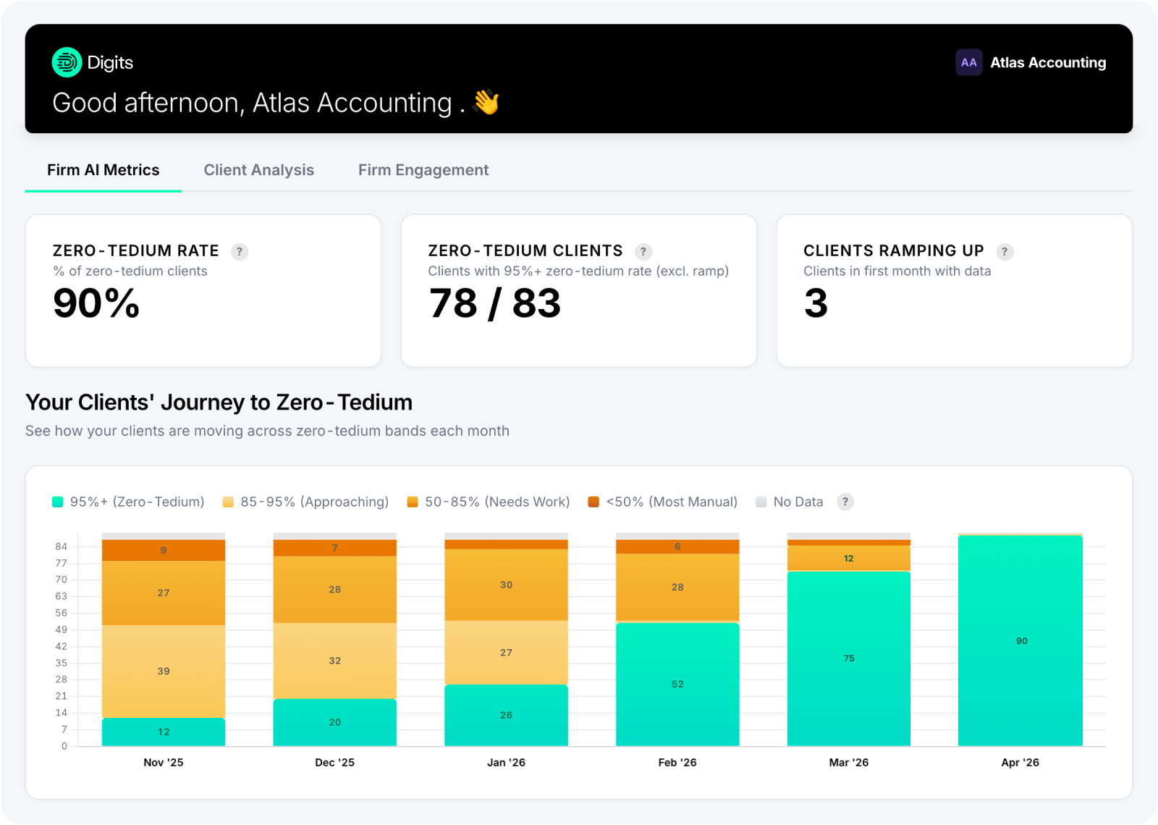Click the Nov '25 approaching segment 39
This screenshot has height=825, width=1158.
164,672
